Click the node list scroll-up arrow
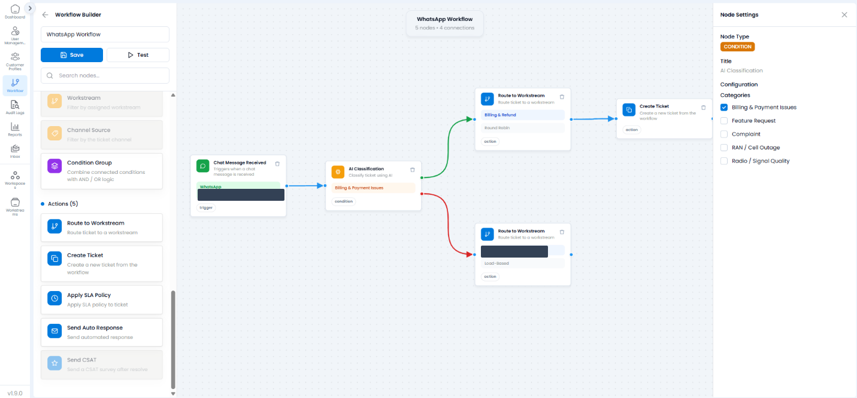This screenshot has width=857, height=398. [x=174, y=95]
